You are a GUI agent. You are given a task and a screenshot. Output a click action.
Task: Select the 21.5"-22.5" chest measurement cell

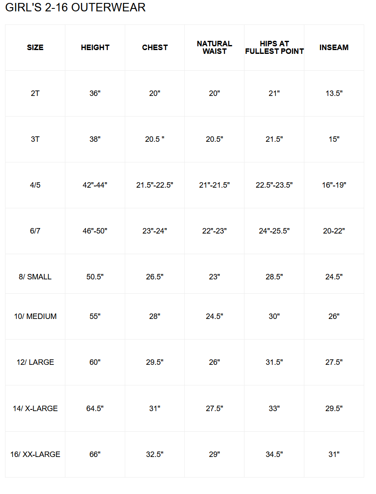click(x=155, y=185)
